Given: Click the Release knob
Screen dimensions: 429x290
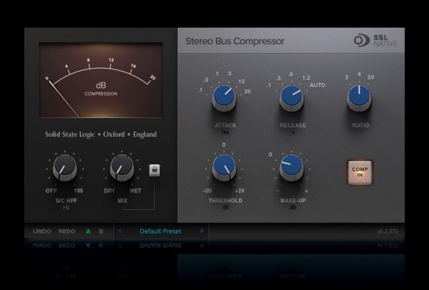Looking at the screenshot, I should (292, 97).
